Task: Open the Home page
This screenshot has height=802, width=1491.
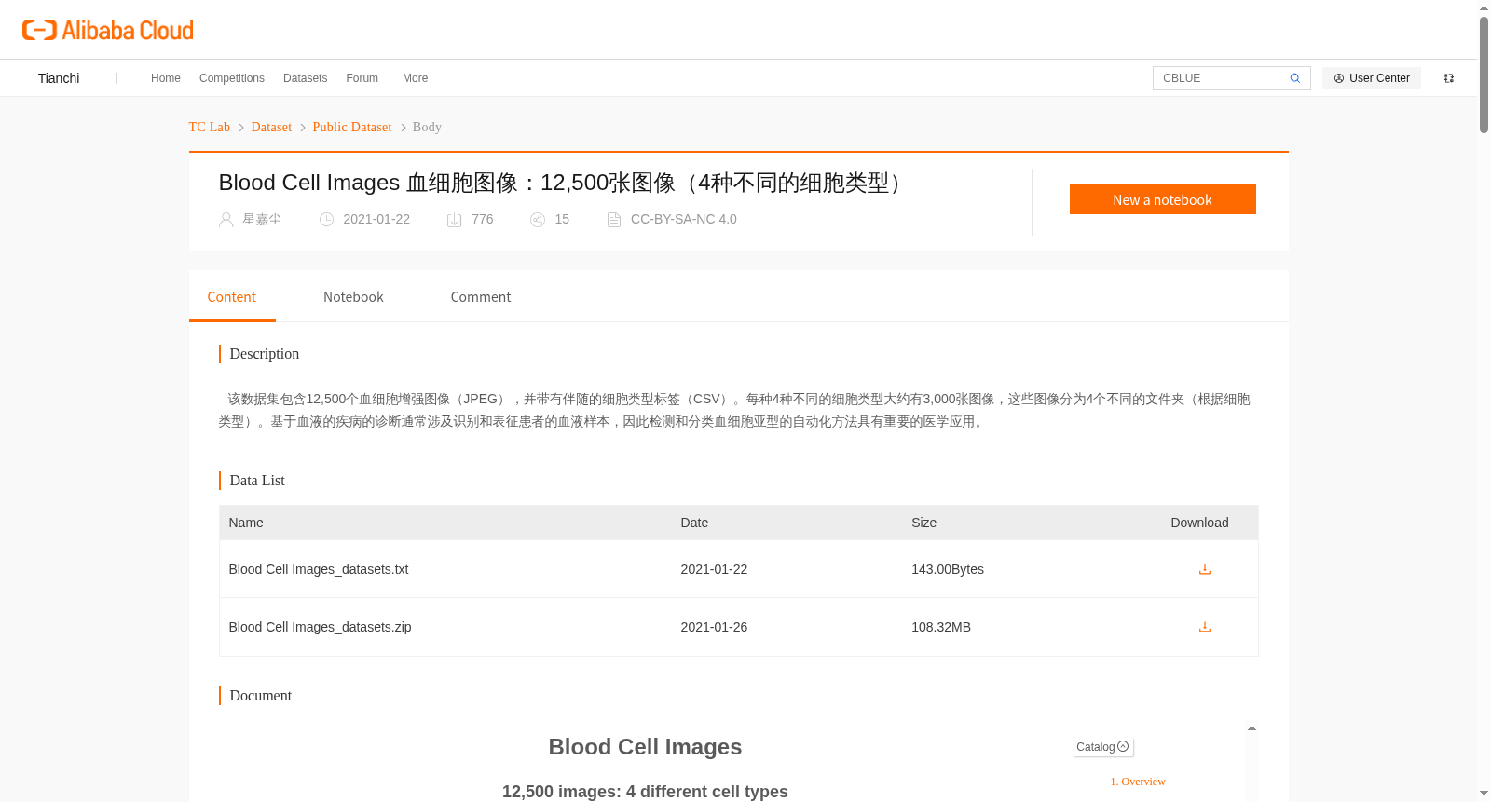Action: point(166,78)
